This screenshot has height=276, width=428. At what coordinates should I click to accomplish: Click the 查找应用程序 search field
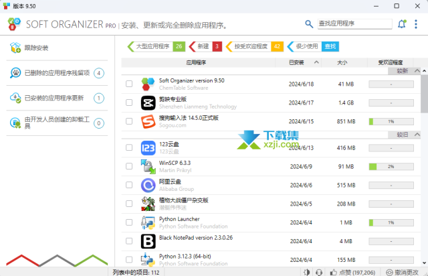354,24
